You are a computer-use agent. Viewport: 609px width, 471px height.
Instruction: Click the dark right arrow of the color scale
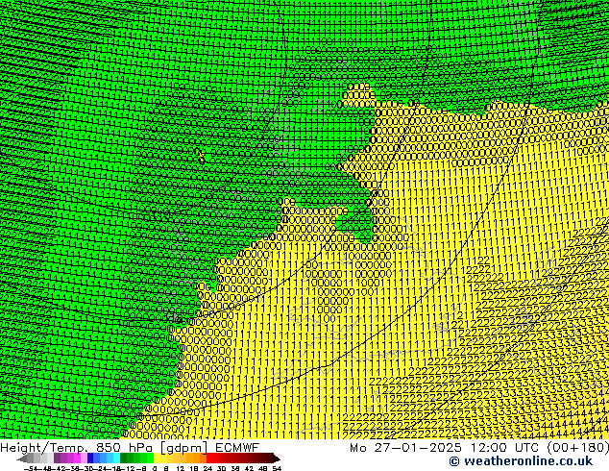pyautogui.click(x=276, y=459)
